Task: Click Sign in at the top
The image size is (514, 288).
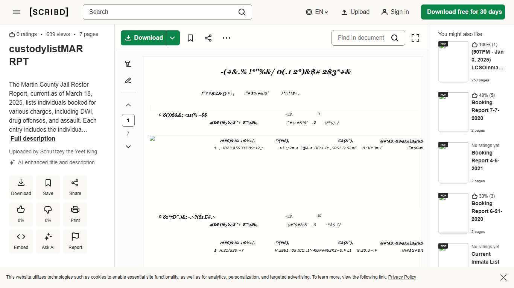Action: pyautogui.click(x=395, y=12)
